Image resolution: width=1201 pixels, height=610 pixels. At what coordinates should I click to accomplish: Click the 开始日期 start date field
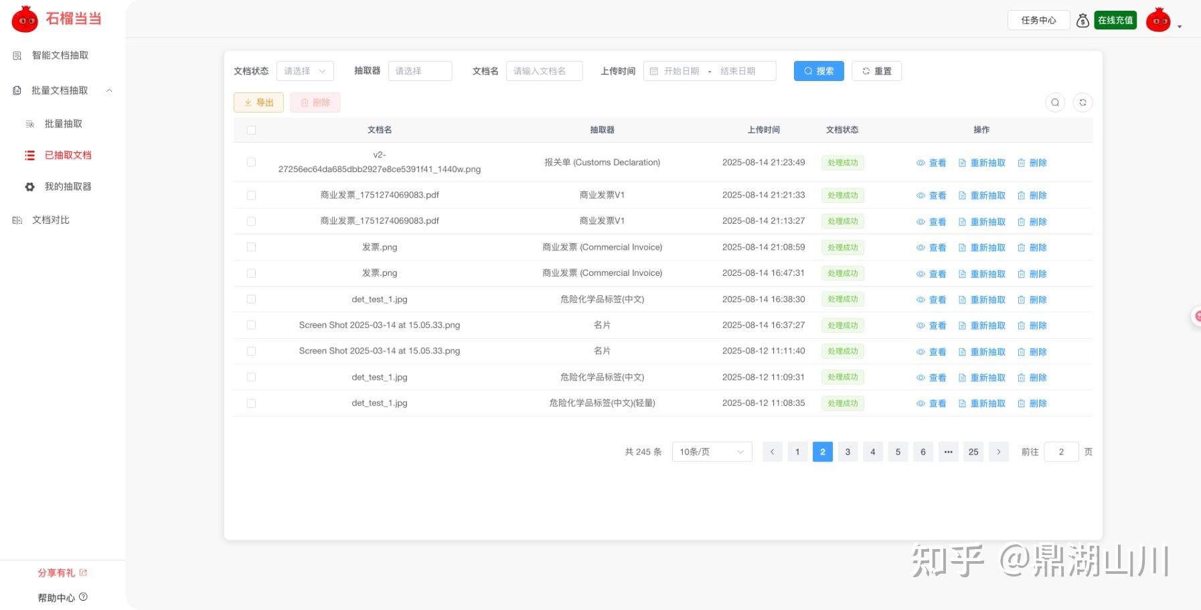[682, 71]
